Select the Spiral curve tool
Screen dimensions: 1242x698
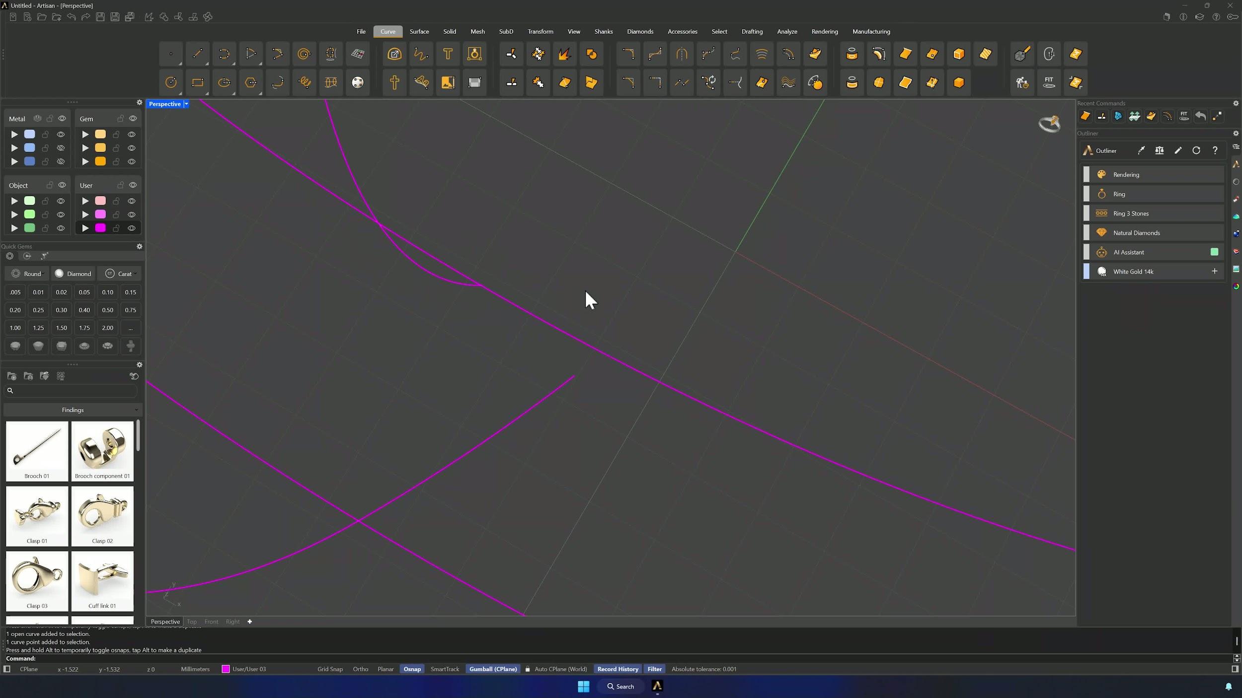pos(304,54)
